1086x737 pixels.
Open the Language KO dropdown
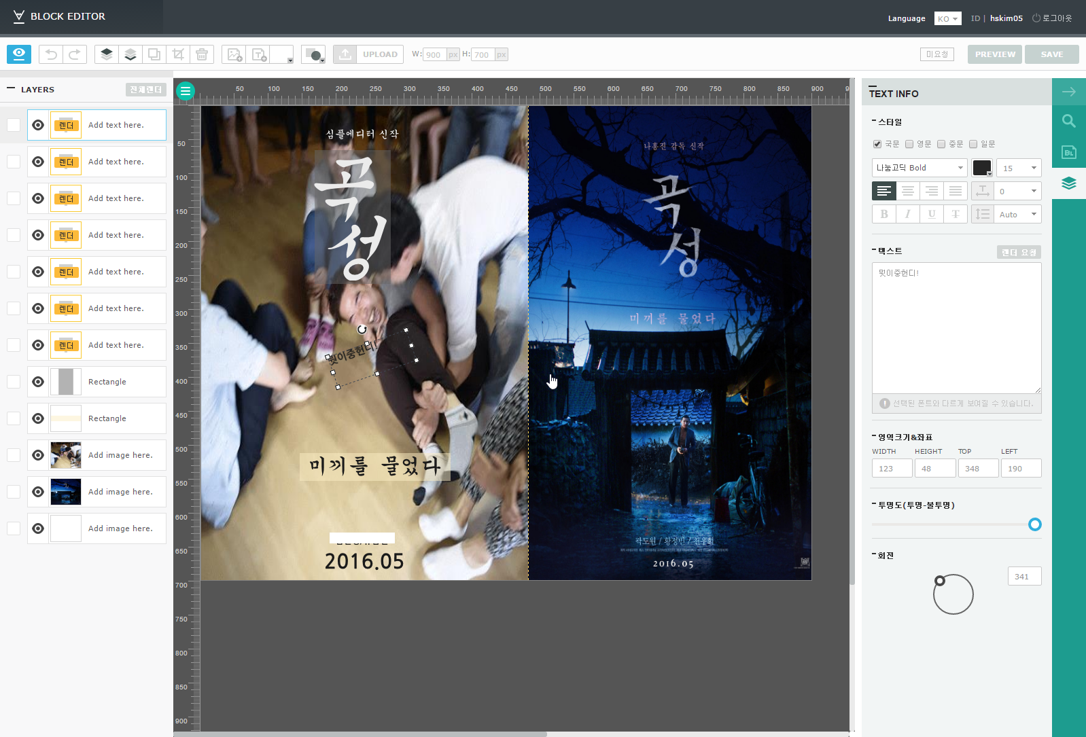tap(947, 18)
